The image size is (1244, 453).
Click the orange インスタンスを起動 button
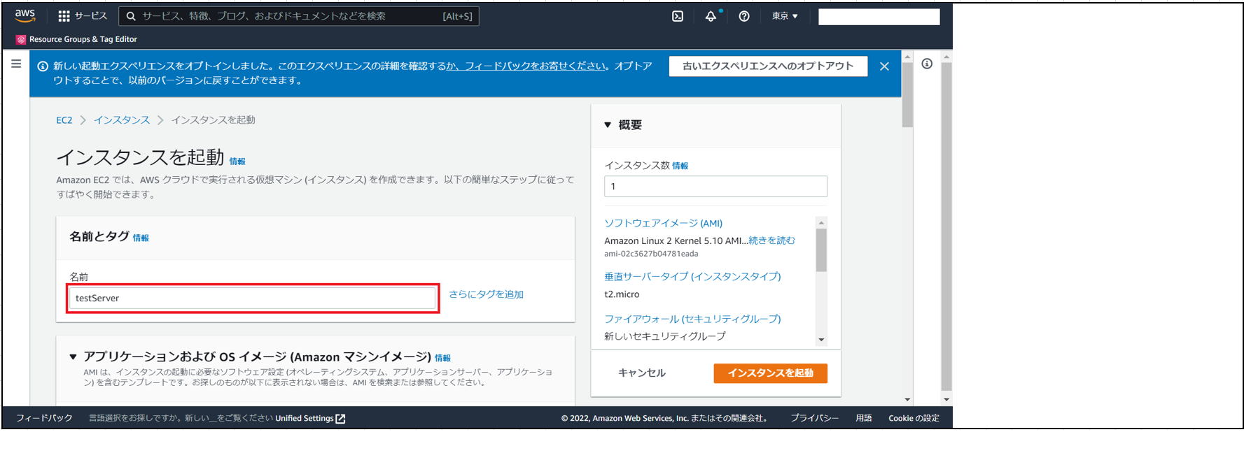(771, 373)
